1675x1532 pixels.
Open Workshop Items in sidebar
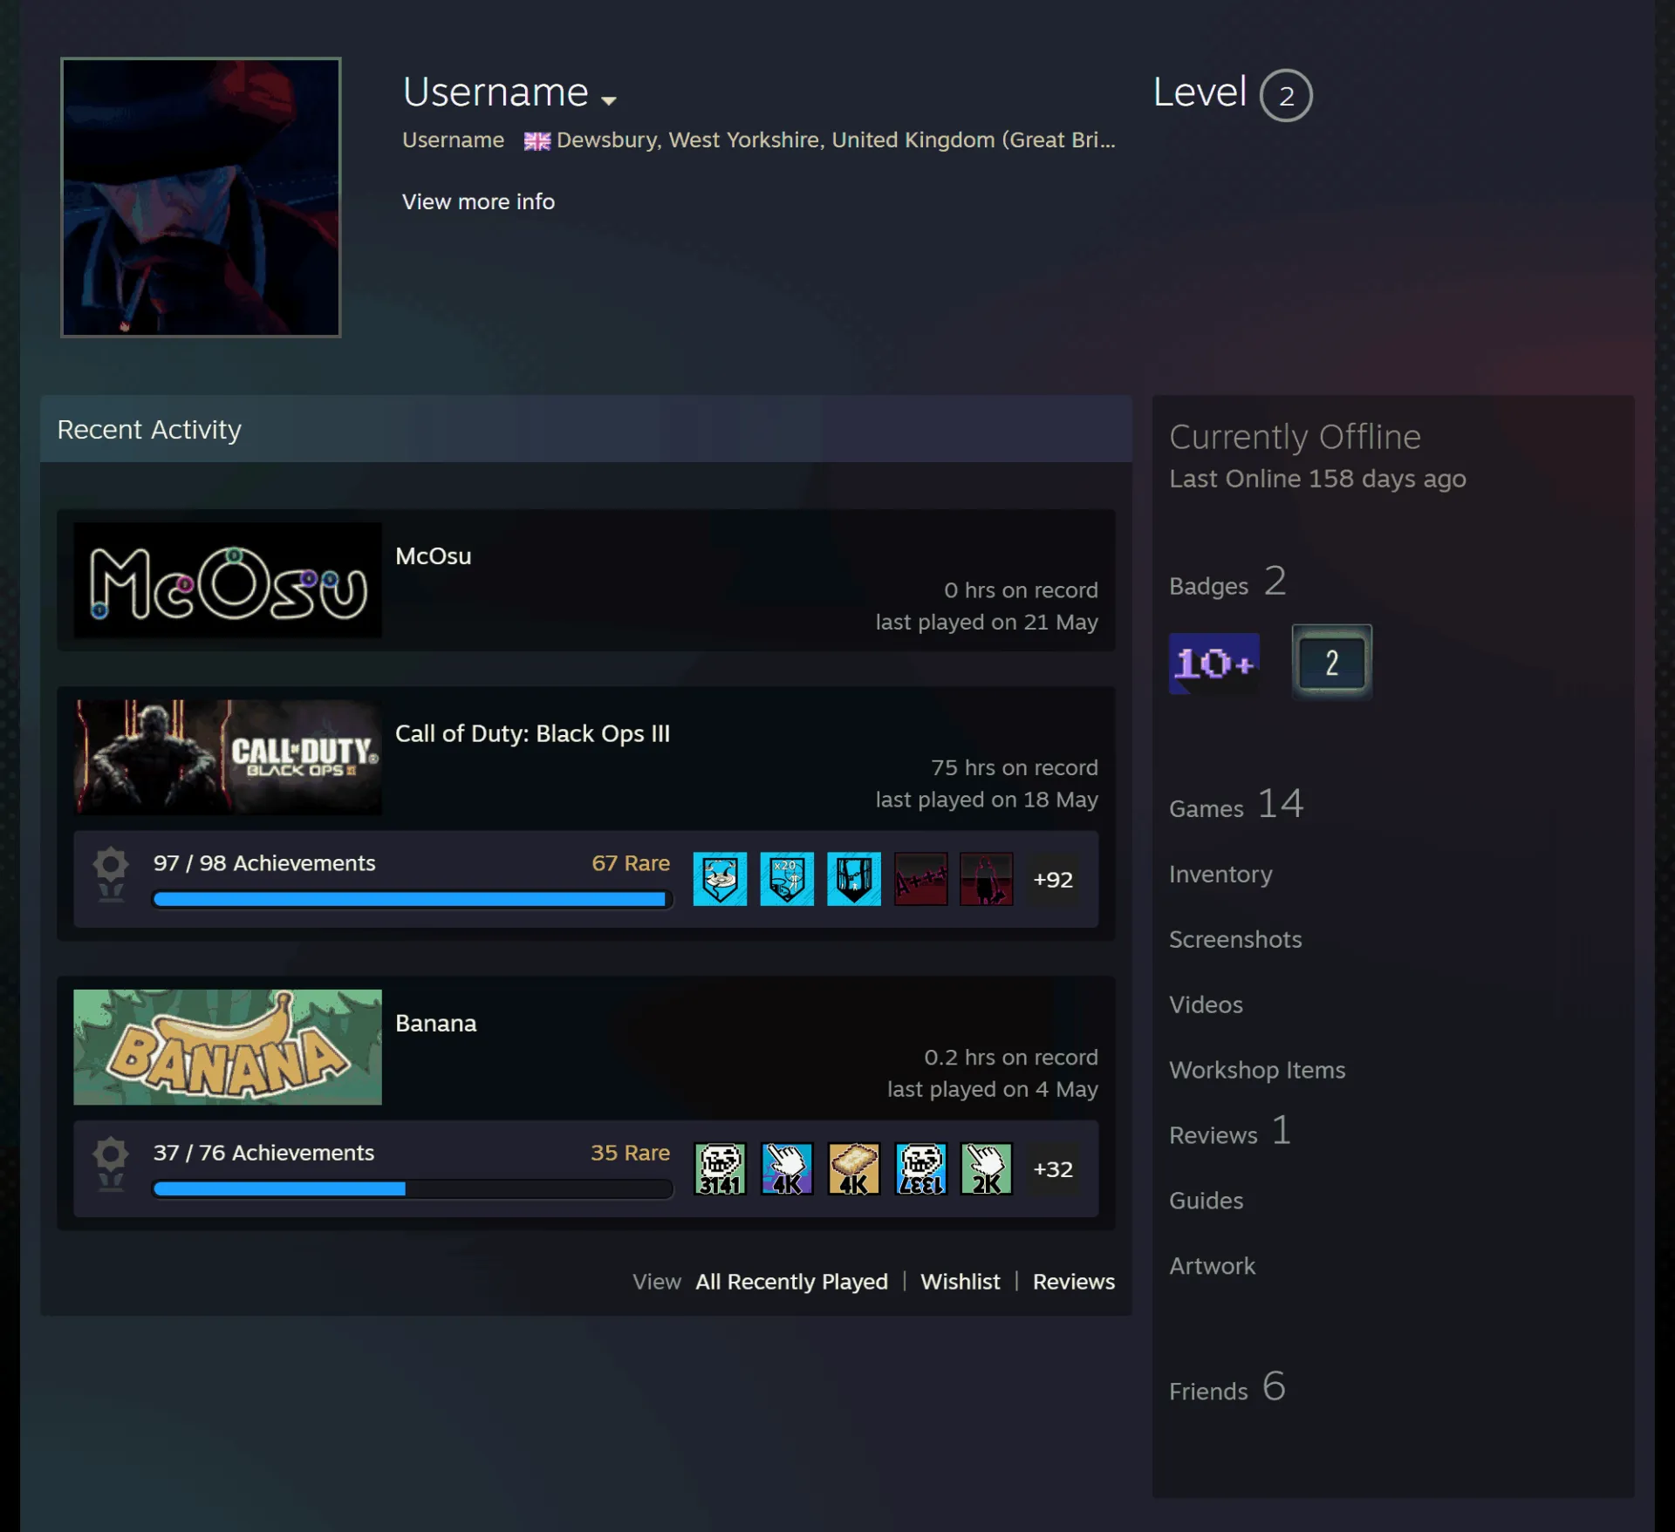pos(1257,1070)
